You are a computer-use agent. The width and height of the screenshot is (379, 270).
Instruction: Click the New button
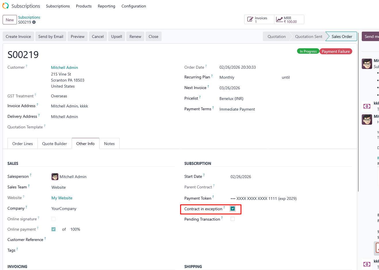pyautogui.click(x=10, y=20)
